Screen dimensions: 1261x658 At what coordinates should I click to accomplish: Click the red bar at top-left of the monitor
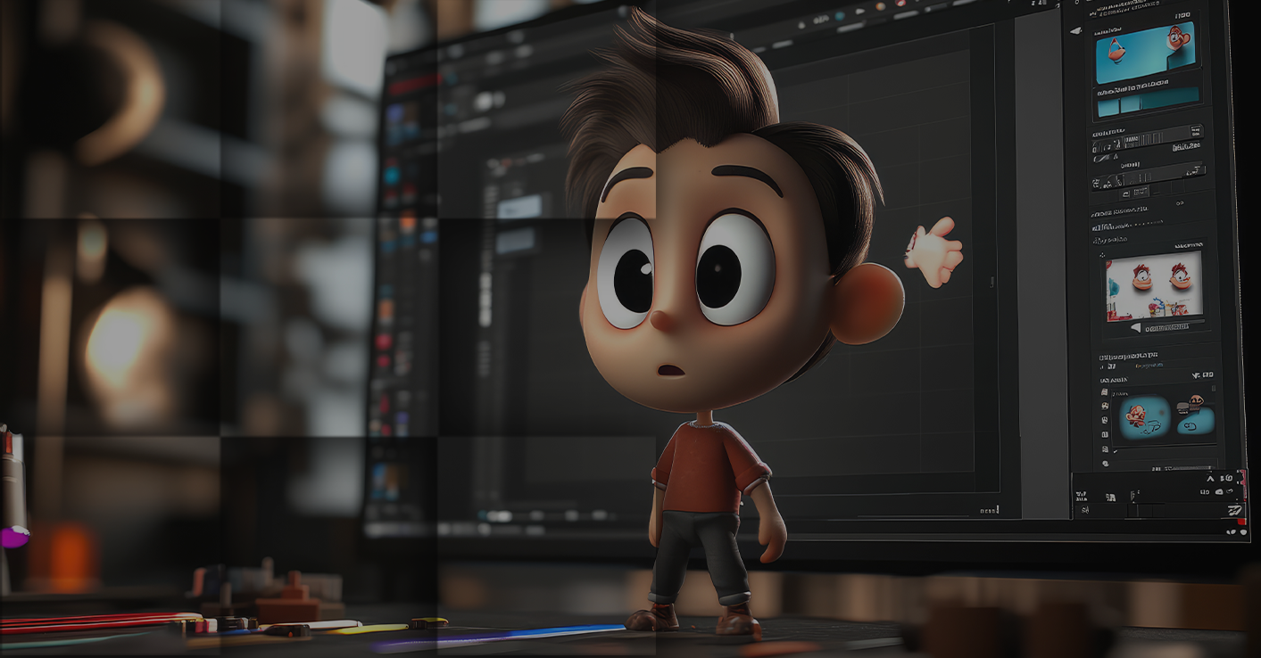point(412,81)
